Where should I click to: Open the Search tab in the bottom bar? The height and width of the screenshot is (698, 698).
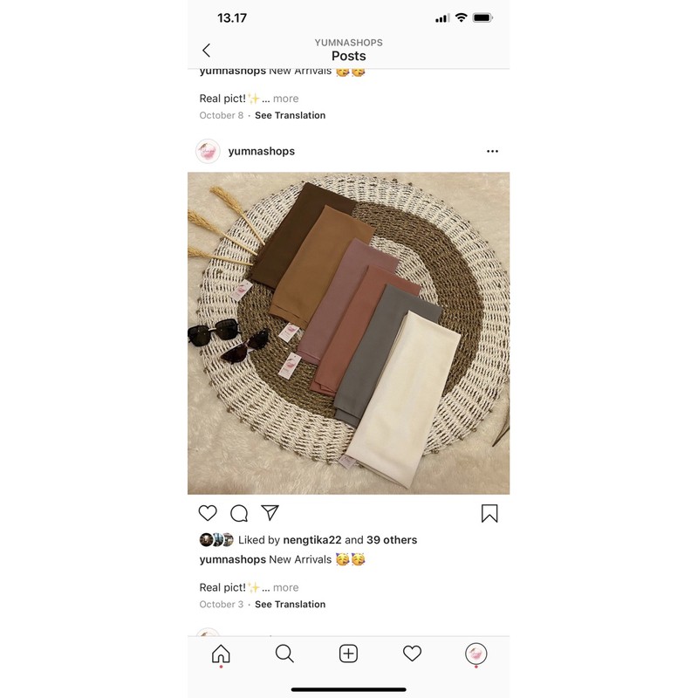[x=284, y=654]
